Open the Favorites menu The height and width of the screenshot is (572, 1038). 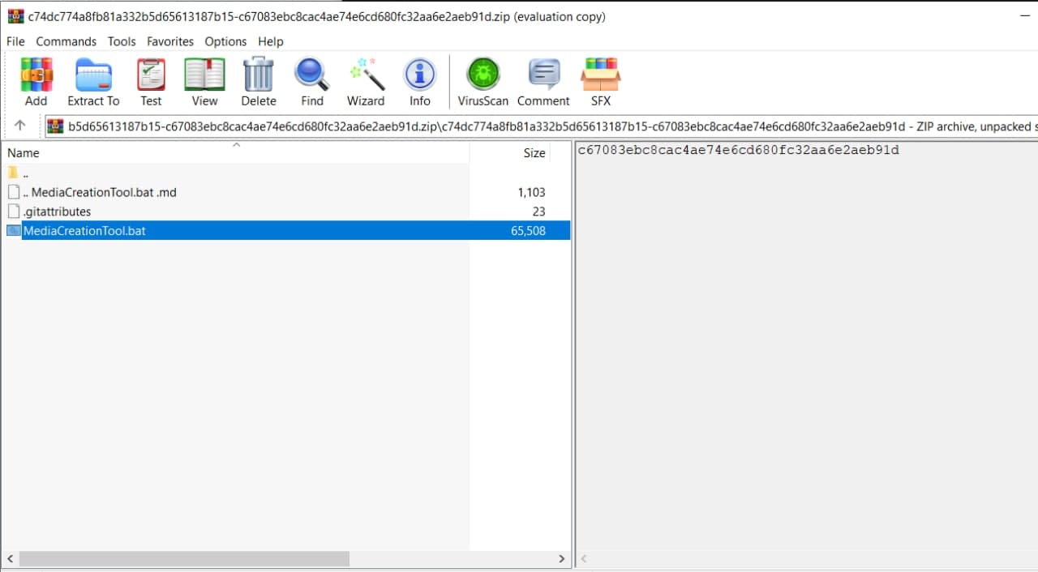pos(170,41)
